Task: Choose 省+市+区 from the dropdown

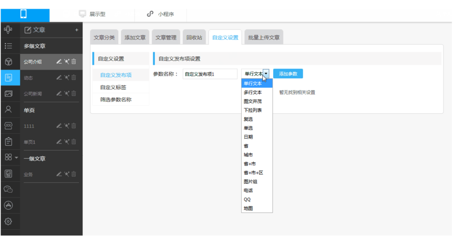Action: [257, 173]
